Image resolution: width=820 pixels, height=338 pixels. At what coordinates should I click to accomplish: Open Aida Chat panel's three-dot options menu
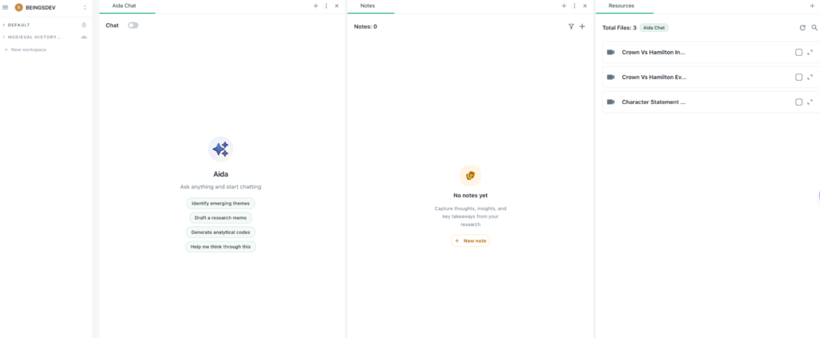(x=326, y=6)
